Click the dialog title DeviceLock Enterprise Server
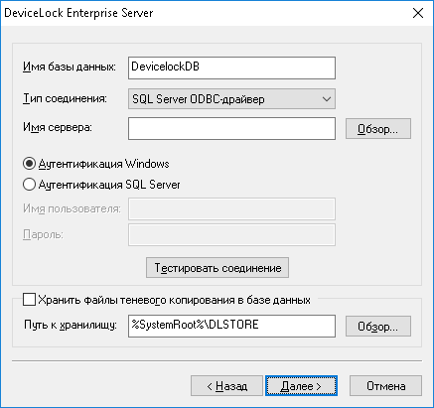Screen dimensions: 434x408 pos(78,13)
